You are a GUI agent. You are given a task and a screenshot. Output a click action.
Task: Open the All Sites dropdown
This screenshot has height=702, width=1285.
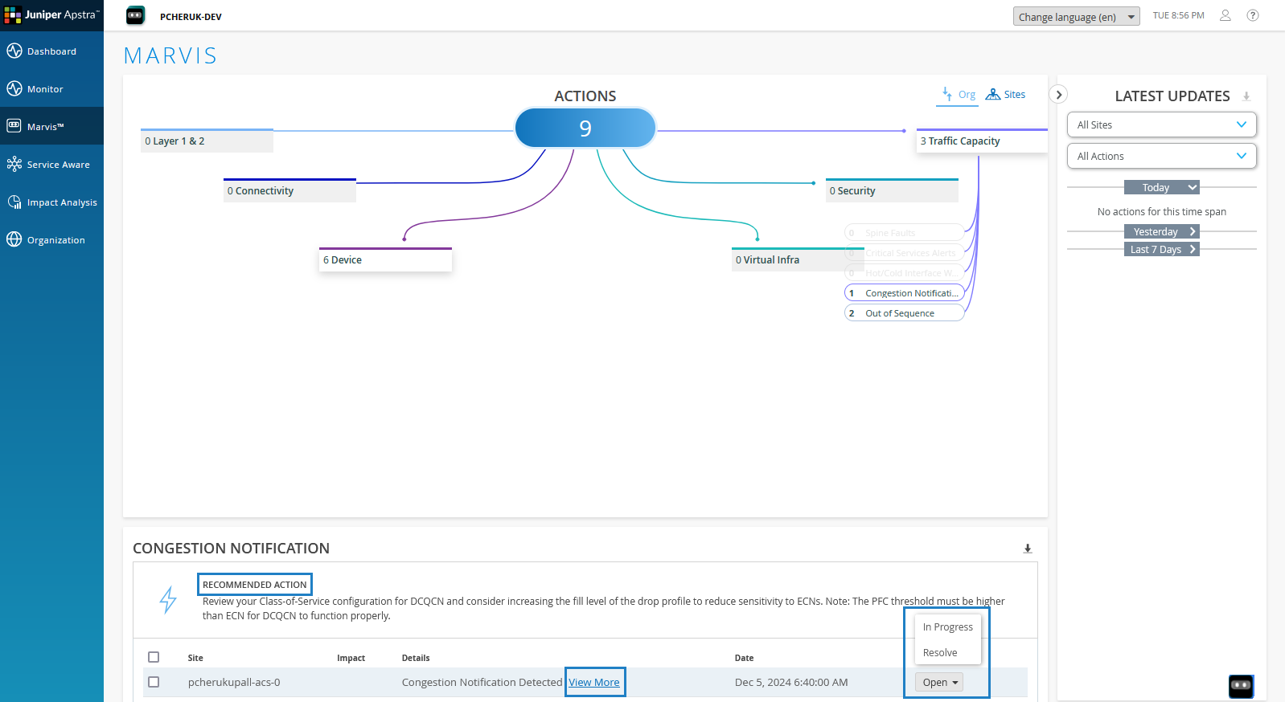tap(1161, 124)
